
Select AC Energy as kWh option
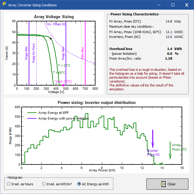point(79,184)
